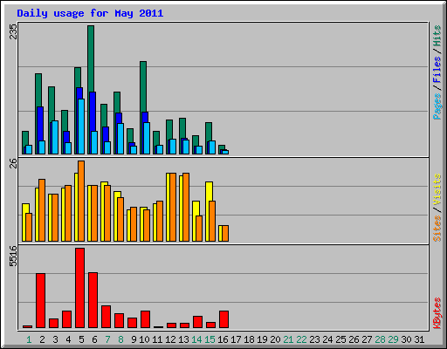Click day 21 on the date axis
Viewport: 447px width, 349px height.
pos(288,339)
